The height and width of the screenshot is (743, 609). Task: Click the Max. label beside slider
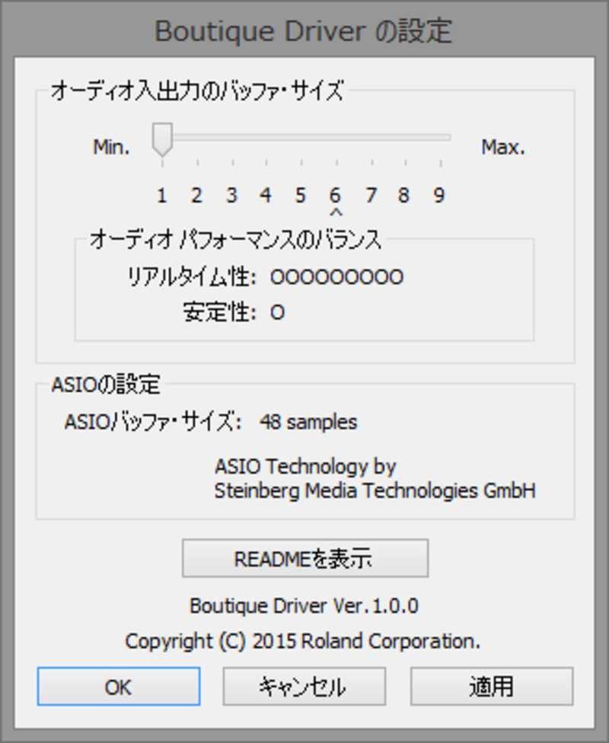tap(503, 148)
